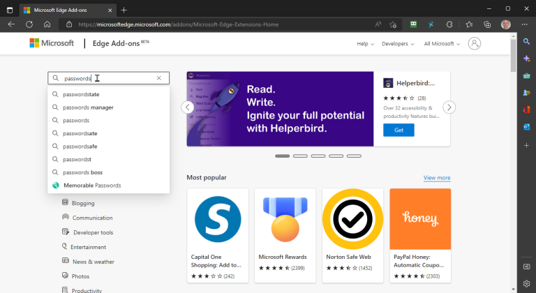Choose the passwordst suggestion
The image size is (536, 293).
pos(108,159)
